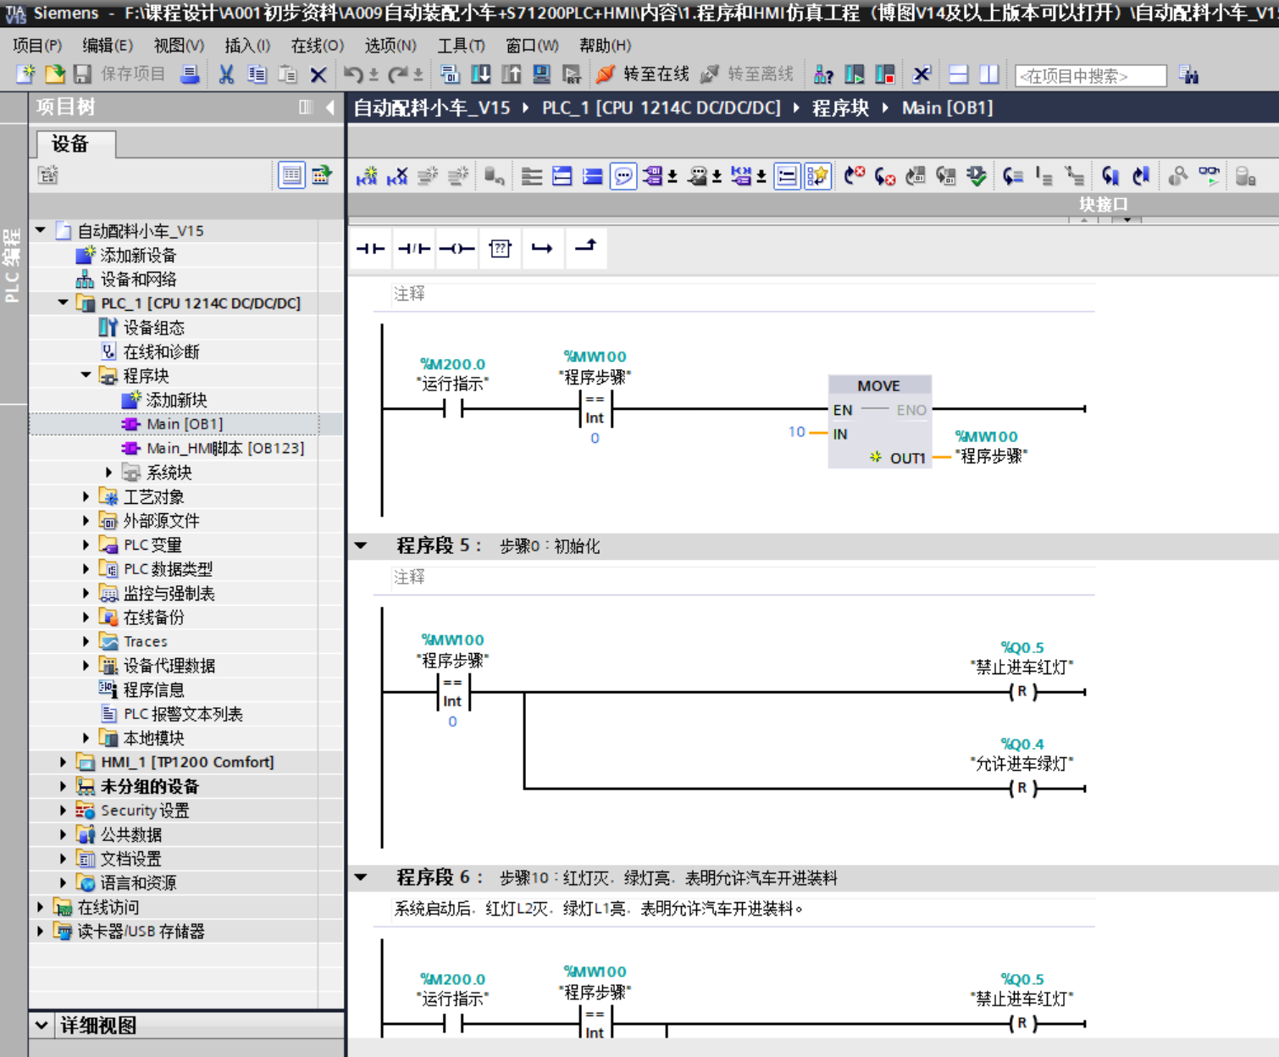Switch to the 设备 tab
Screen dimensions: 1279x1057
[70, 144]
